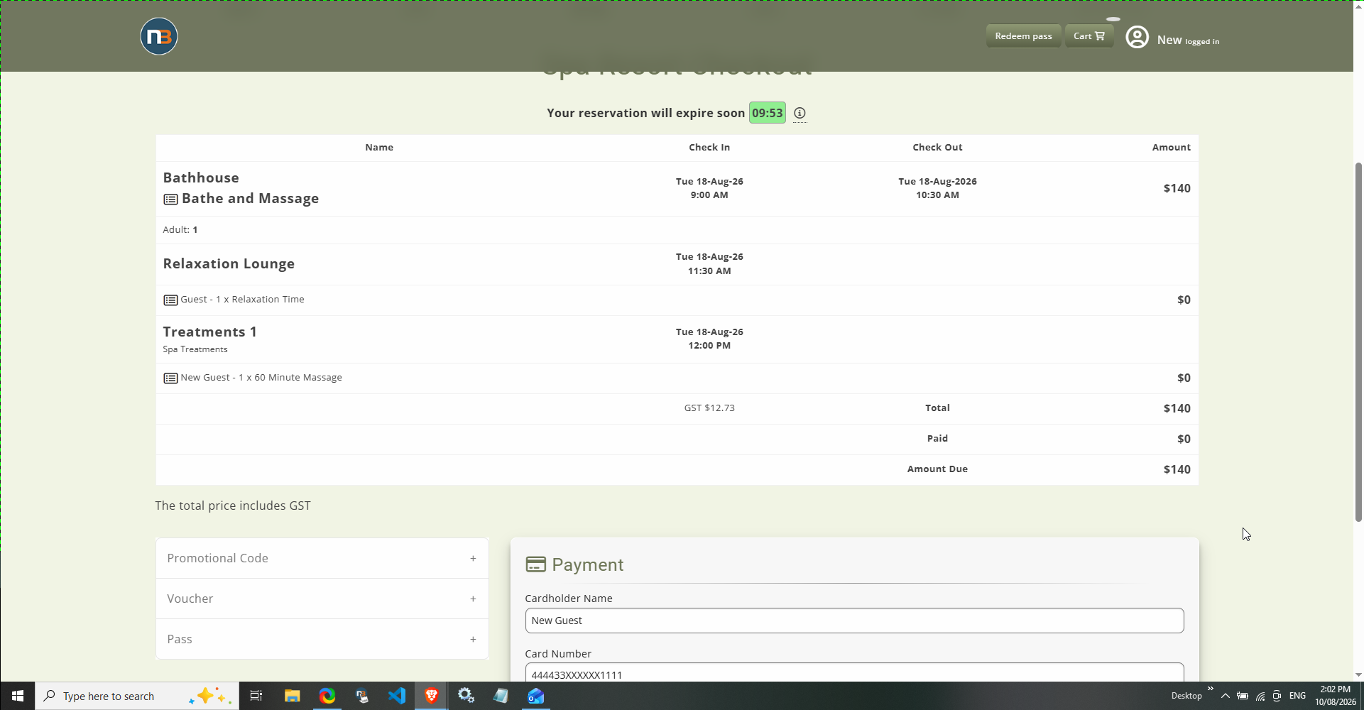1364x710 pixels.
Task: Click the reservation timer 09:53
Action: [x=768, y=113]
